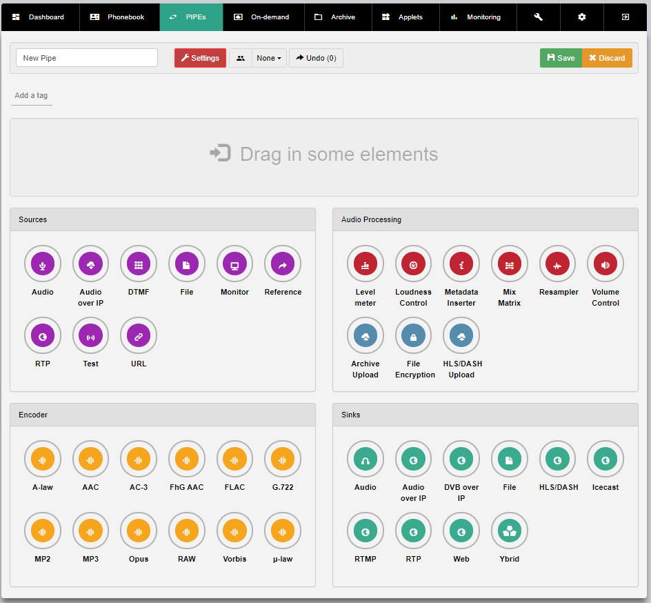The width and height of the screenshot is (651, 603).
Task: Click the users group icon button
Action: click(241, 59)
